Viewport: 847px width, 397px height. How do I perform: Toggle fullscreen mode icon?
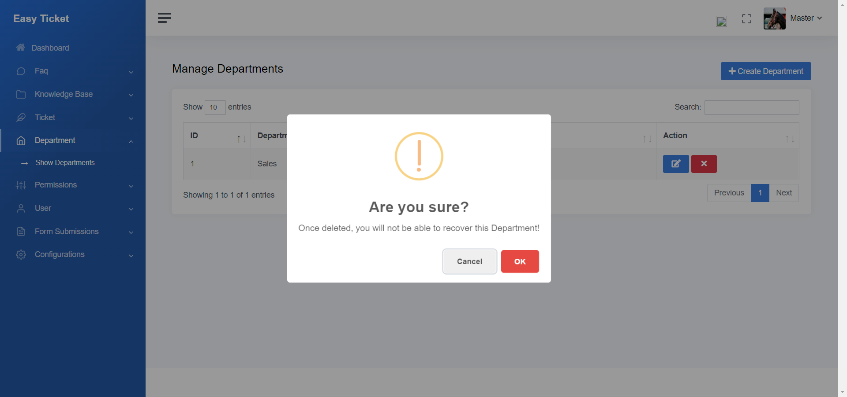pyautogui.click(x=746, y=18)
